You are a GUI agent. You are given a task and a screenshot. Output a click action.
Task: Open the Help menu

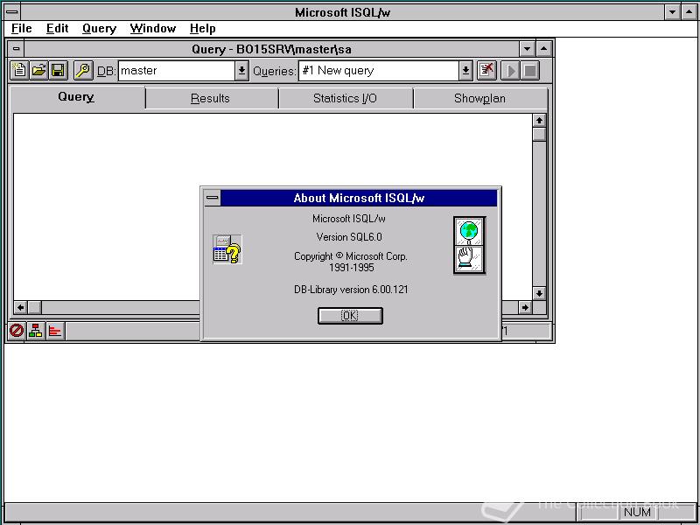[x=203, y=29]
